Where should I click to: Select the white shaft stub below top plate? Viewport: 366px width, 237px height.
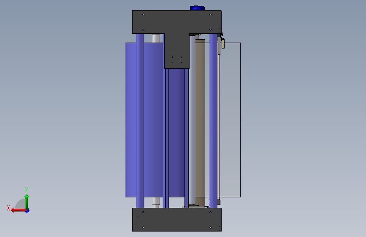[156, 38]
